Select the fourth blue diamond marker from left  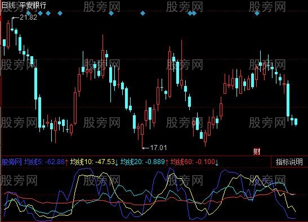(60, 13)
